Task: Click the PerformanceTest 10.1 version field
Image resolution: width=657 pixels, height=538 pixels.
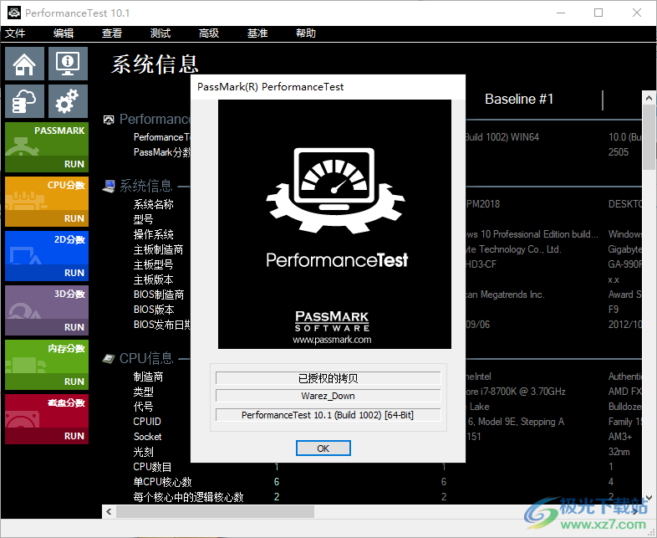Action: (328, 415)
